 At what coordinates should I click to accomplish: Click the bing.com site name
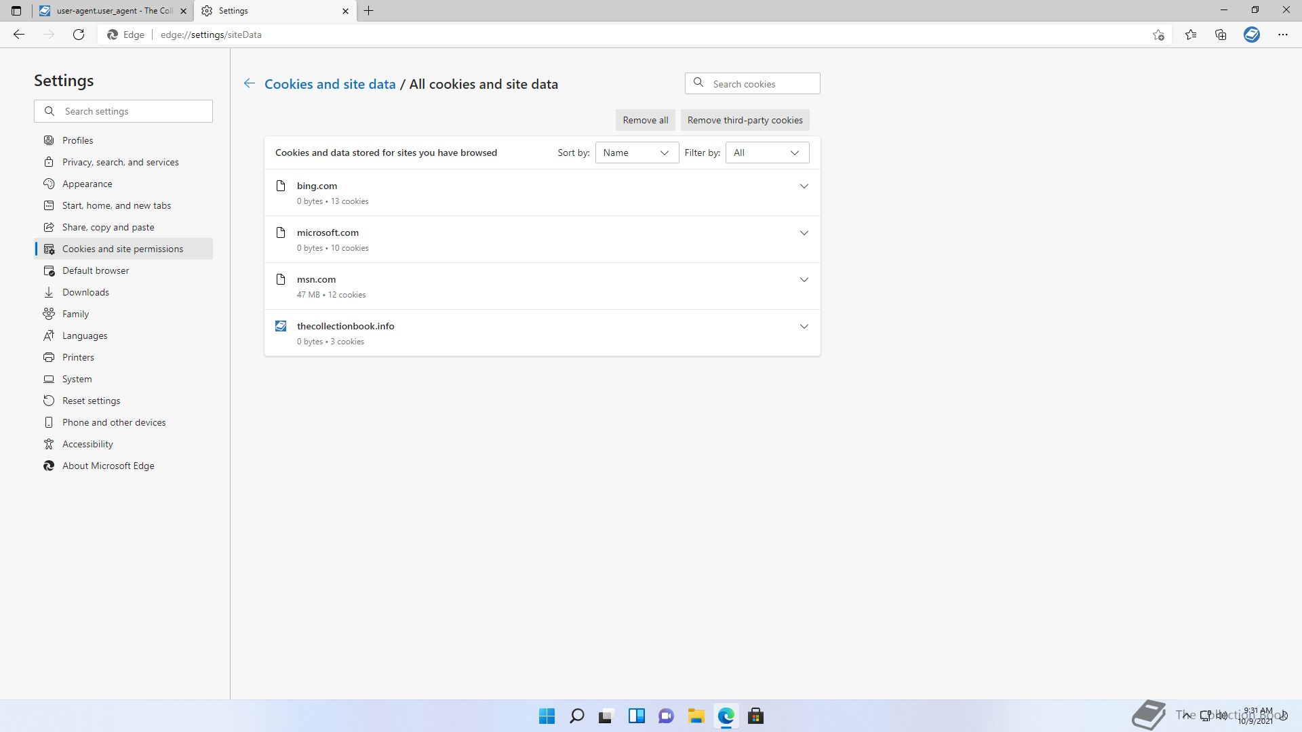317,186
